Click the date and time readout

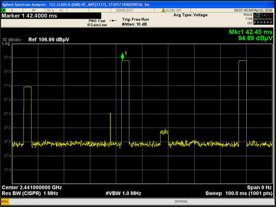click(x=253, y=10)
